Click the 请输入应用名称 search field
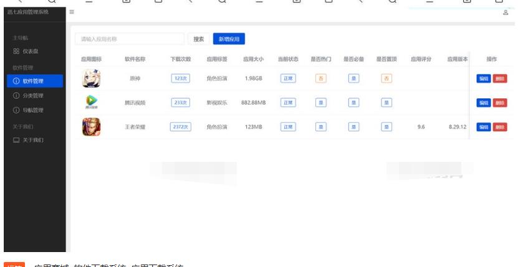This screenshot has height=267, width=518. 129,39
